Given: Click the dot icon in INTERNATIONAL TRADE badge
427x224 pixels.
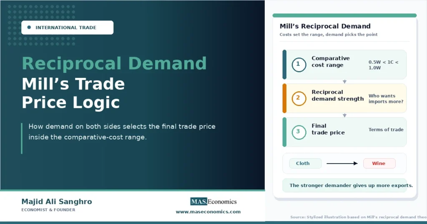Looking at the screenshot, I should point(29,27).
